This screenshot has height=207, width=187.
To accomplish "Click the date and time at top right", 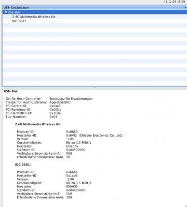I will coord(175,2).
